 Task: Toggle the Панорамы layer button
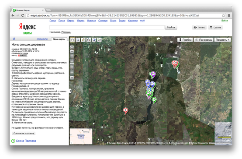(x=204, y=40)
